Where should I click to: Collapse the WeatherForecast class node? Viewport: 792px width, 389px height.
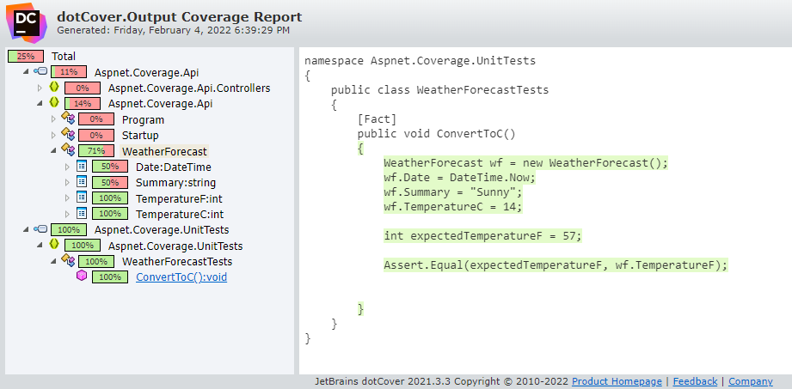coord(54,151)
